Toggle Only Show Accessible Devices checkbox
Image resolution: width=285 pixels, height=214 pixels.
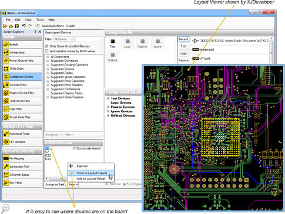[x=46, y=46]
